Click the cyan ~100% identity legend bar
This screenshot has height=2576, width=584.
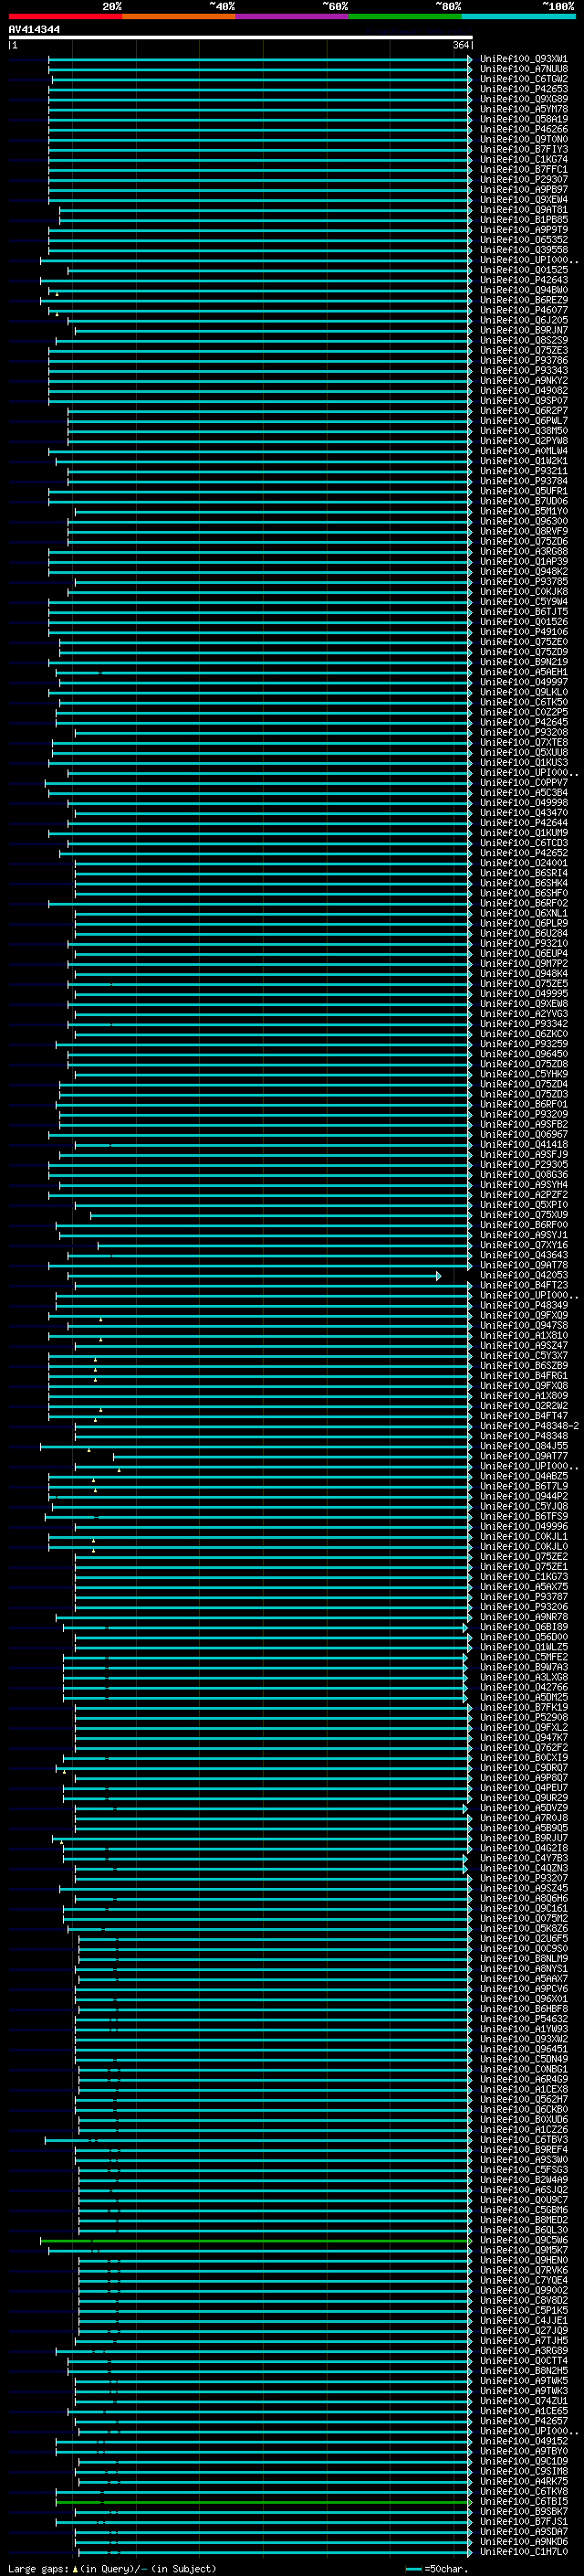[518, 16]
